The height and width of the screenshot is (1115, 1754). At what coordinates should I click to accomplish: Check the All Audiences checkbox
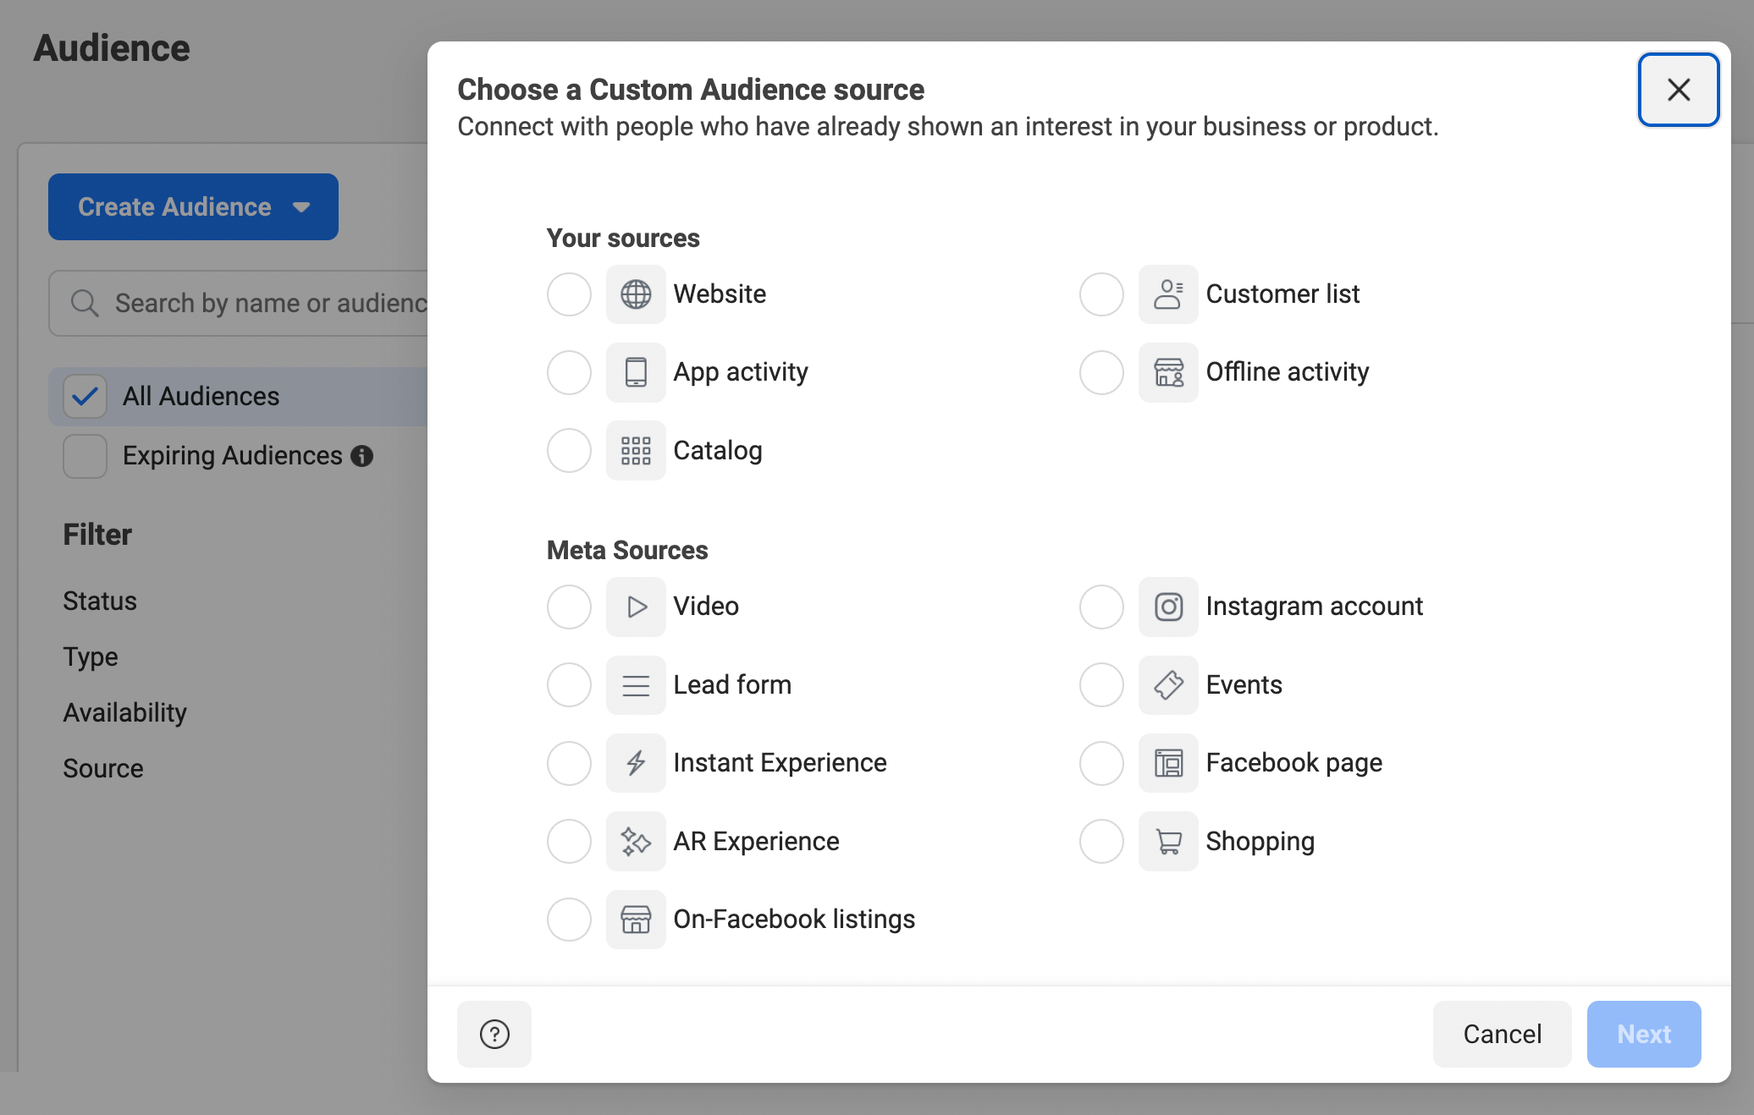85,396
